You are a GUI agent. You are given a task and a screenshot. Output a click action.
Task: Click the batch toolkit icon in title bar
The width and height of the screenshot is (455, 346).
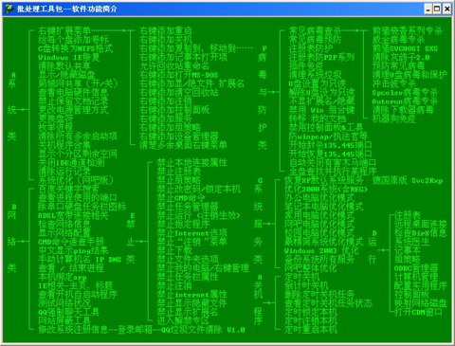coord(9,9)
